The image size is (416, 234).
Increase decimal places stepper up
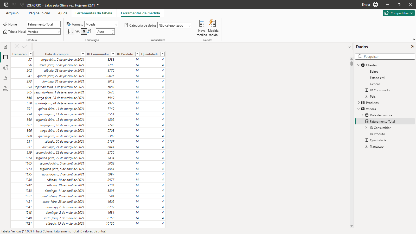(113, 30)
